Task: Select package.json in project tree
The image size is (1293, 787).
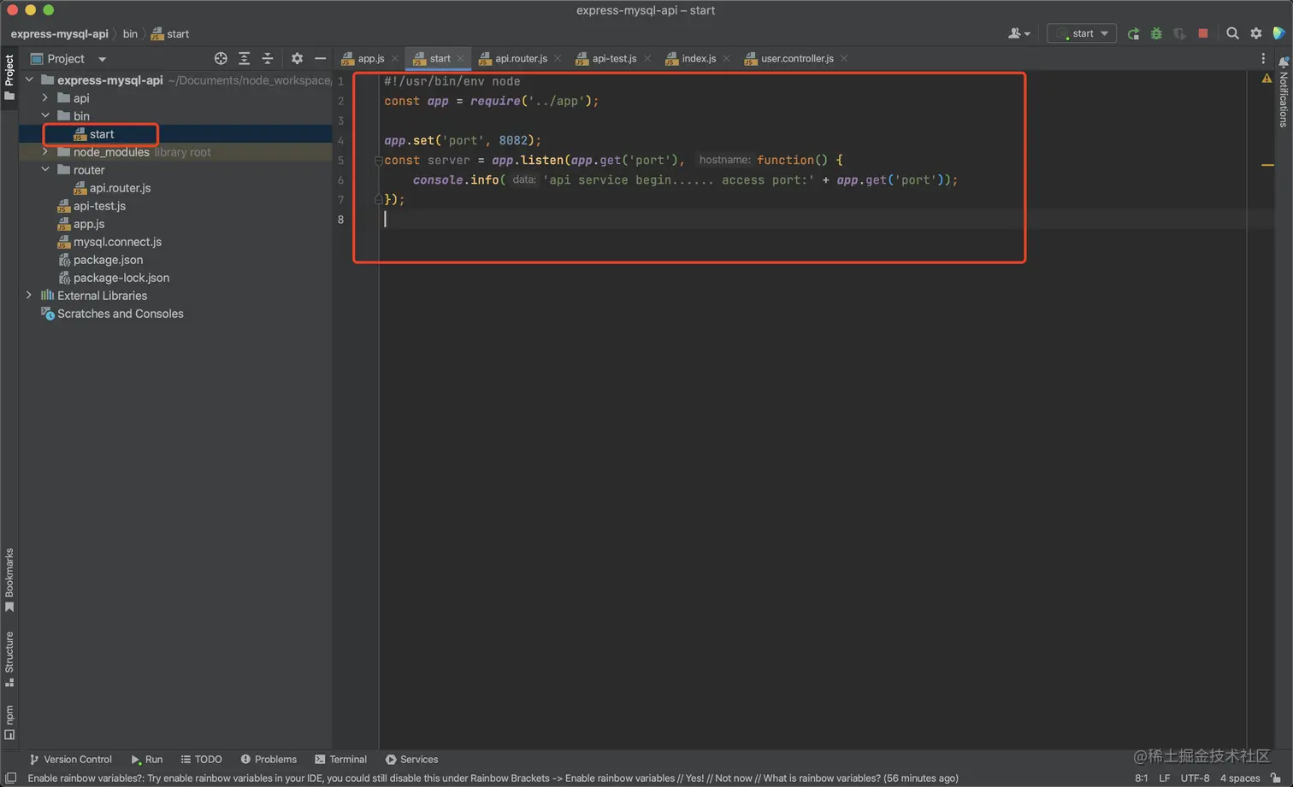Action: pyautogui.click(x=108, y=260)
